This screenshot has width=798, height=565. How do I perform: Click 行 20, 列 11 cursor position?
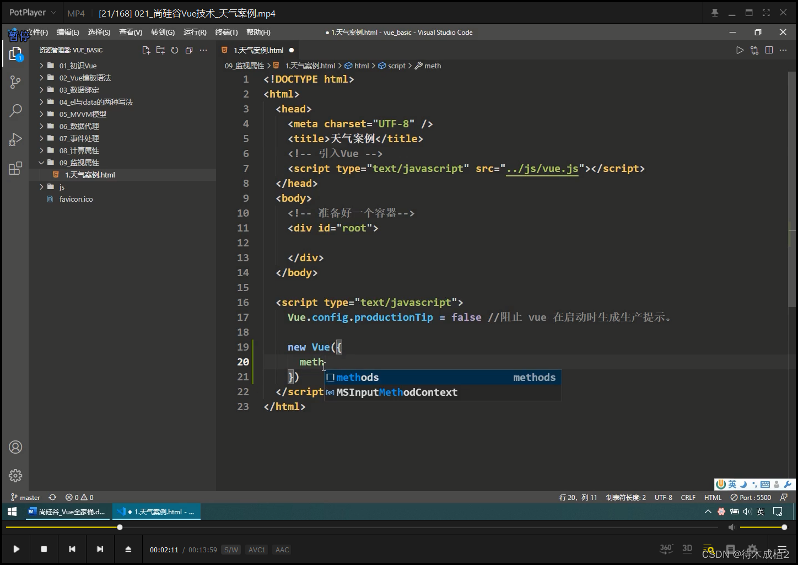(x=578, y=497)
